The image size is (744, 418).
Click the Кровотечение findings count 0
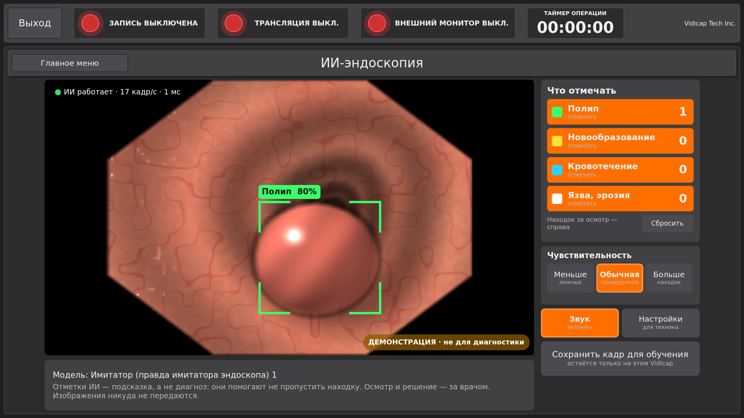coord(683,170)
